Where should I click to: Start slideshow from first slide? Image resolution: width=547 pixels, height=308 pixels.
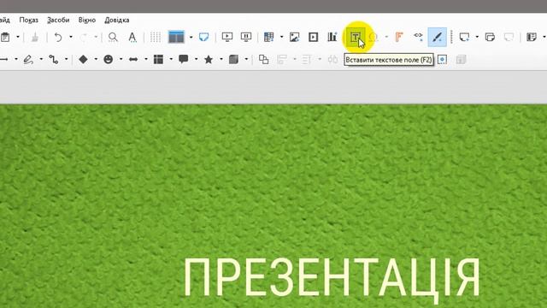click(x=227, y=37)
